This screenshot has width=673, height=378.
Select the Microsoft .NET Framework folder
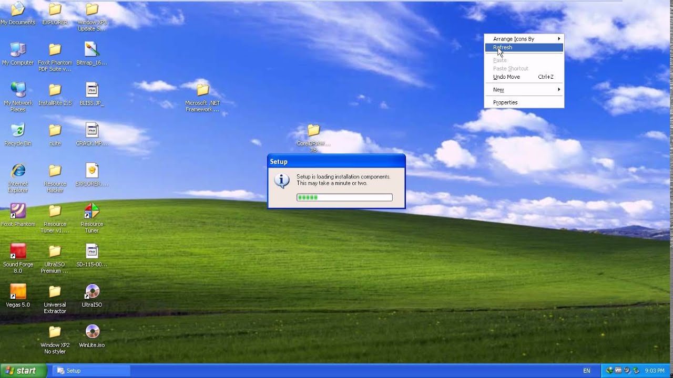203,90
